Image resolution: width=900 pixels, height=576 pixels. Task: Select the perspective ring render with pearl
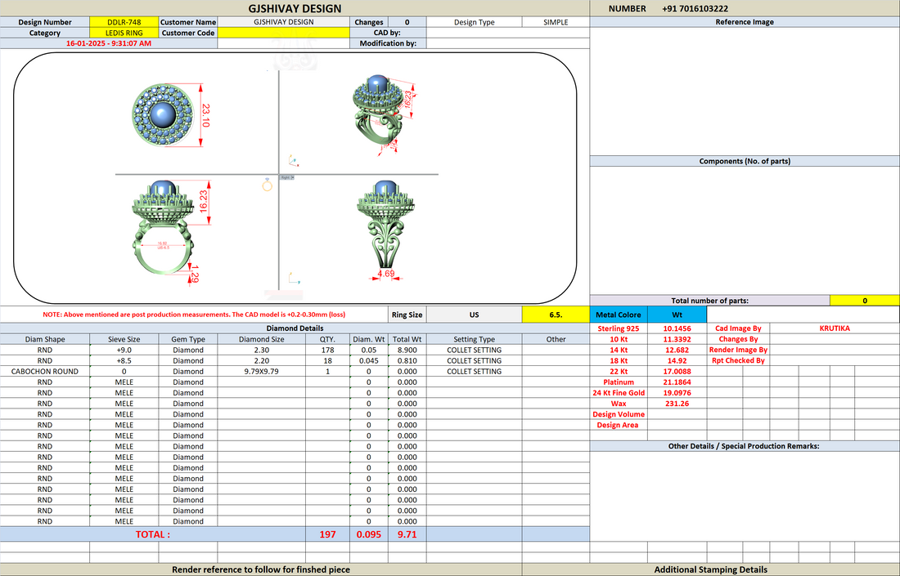pyautogui.click(x=378, y=114)
